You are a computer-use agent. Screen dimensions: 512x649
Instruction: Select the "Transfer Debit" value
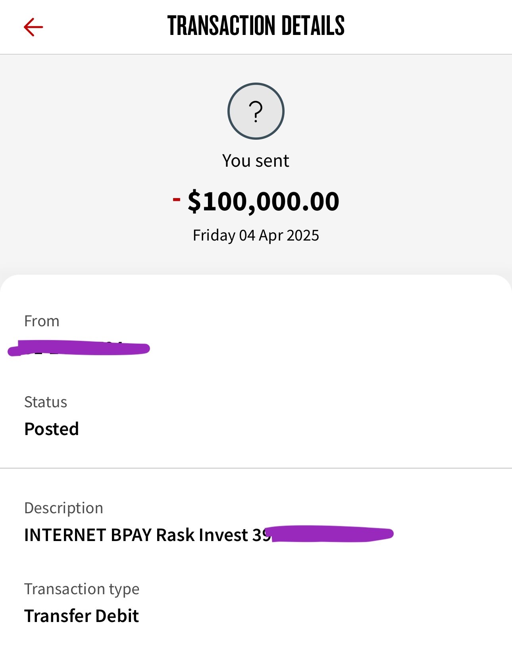tap(81, 616)
